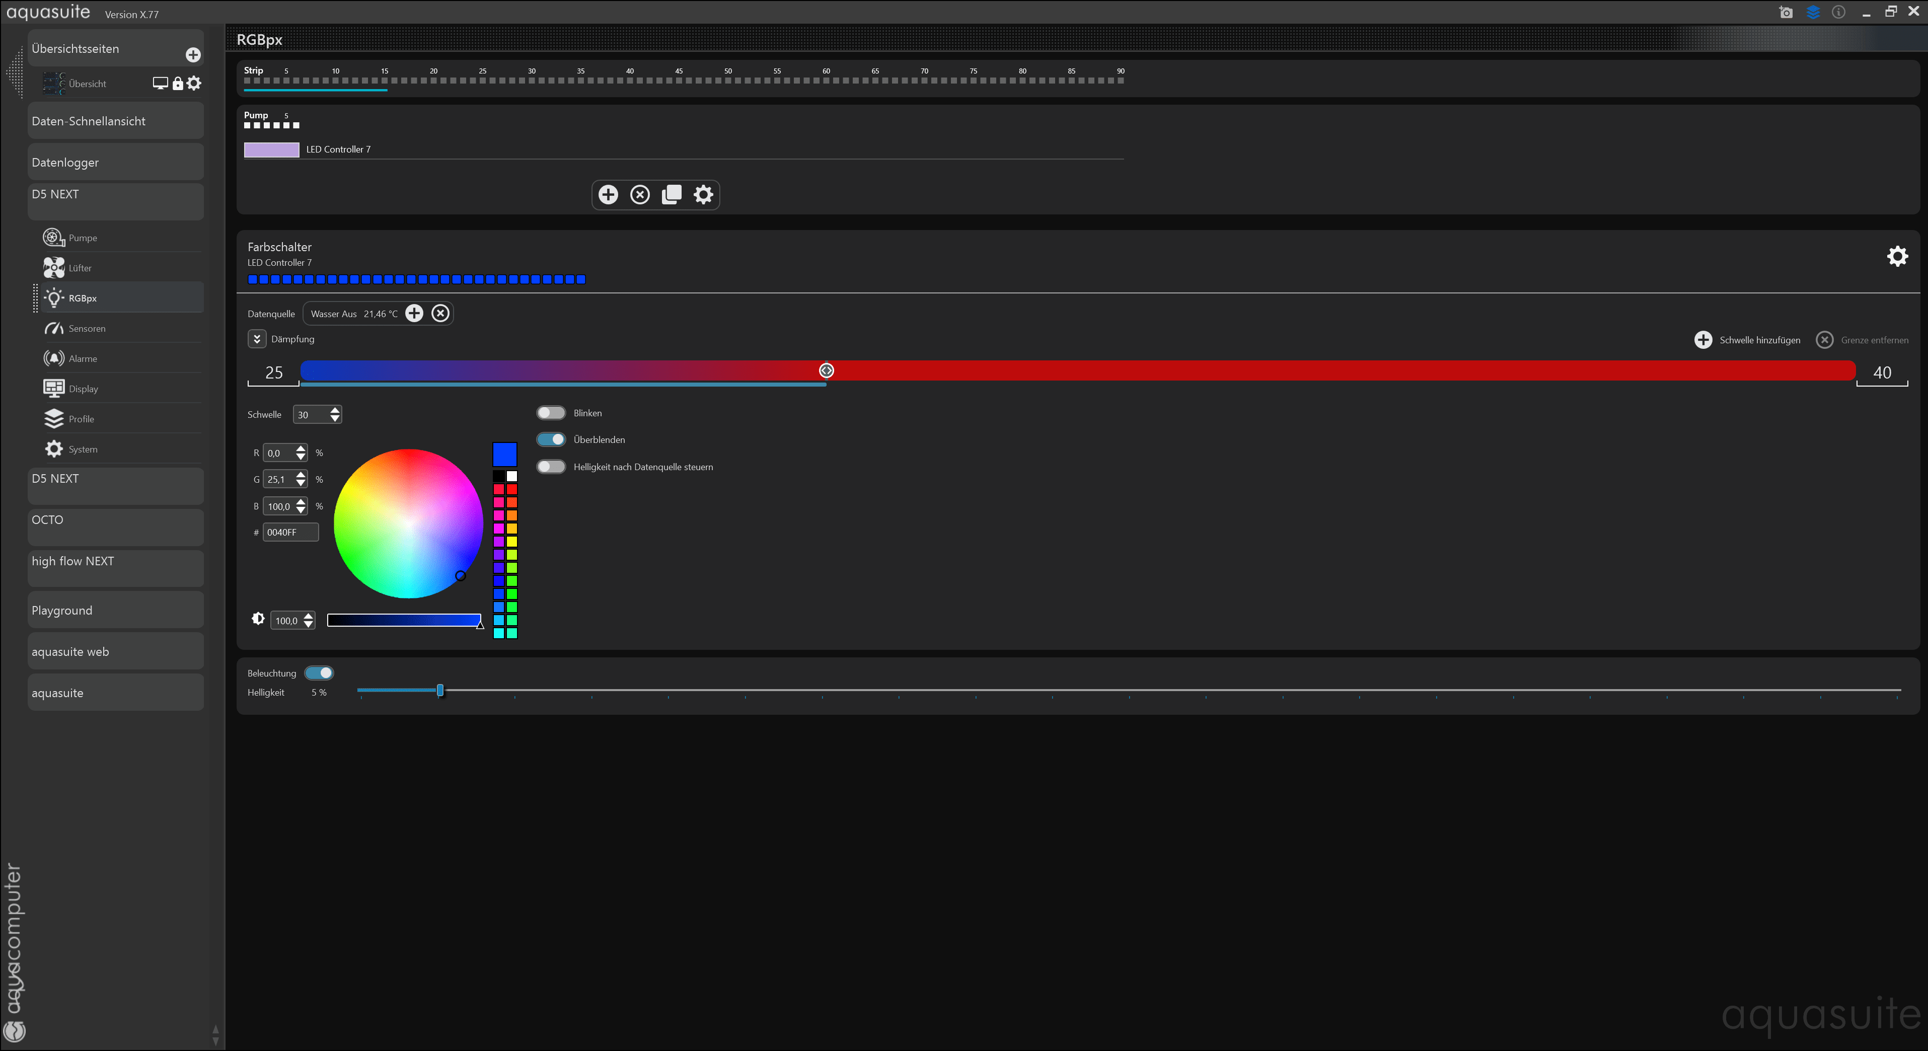Click Schwelle hinzufügen plus icon
The height and width of the screenshot is (1051, 1928).
click(1703, 340)
